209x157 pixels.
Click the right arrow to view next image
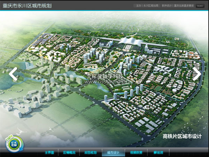coord(196,74)
